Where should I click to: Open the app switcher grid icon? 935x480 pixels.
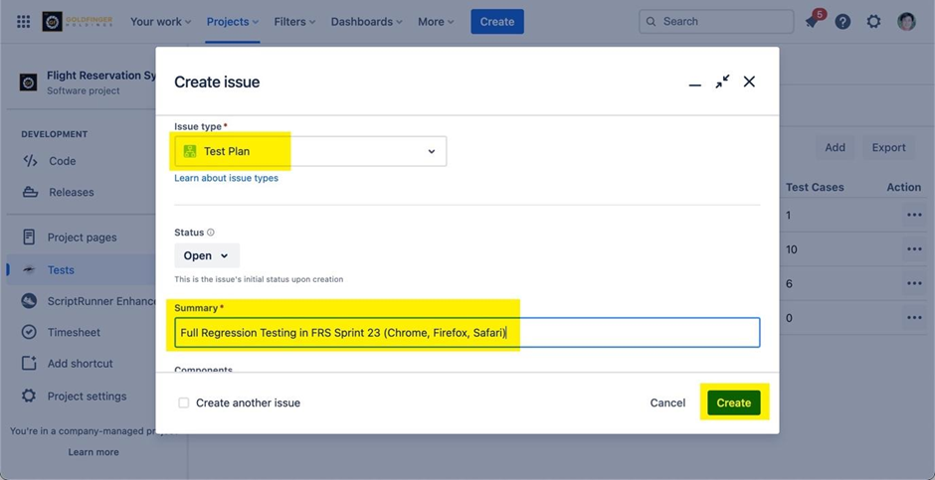[x=23, y=21]
